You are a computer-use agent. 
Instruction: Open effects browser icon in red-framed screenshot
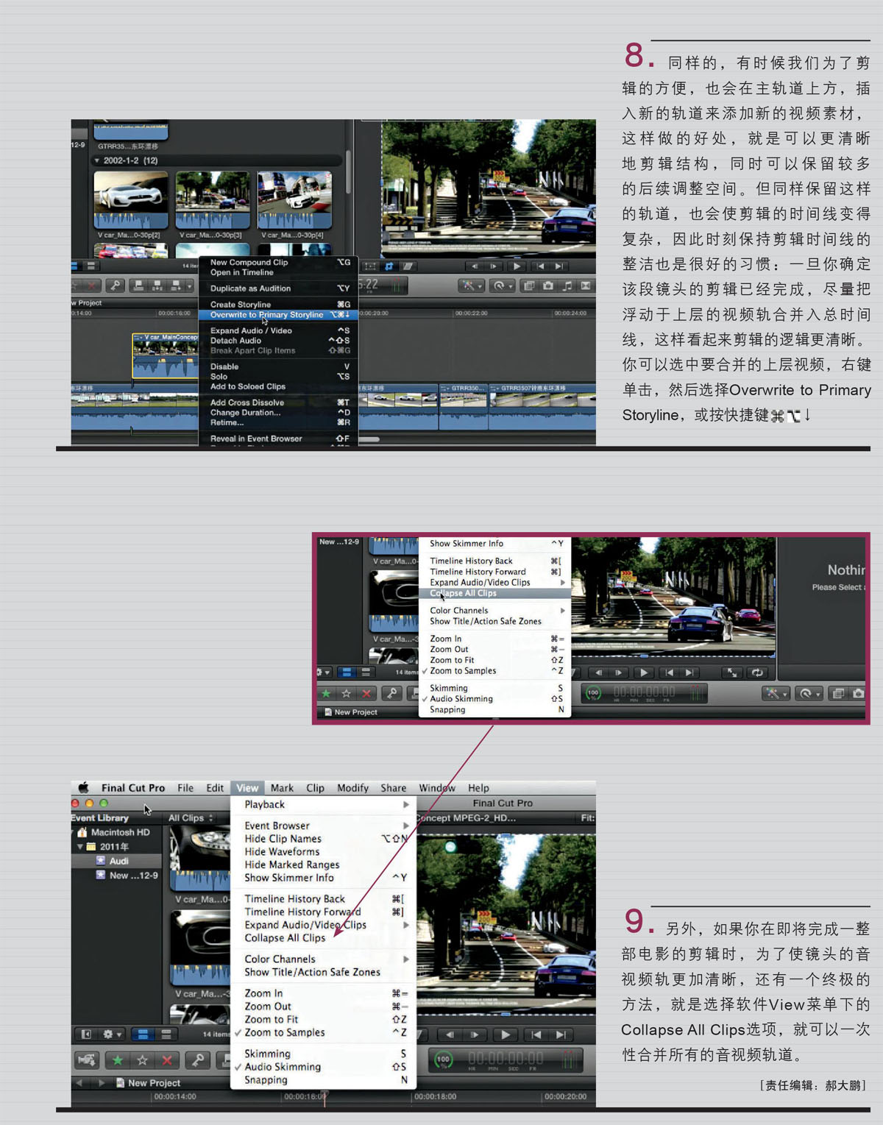click(x=838, y=693)
